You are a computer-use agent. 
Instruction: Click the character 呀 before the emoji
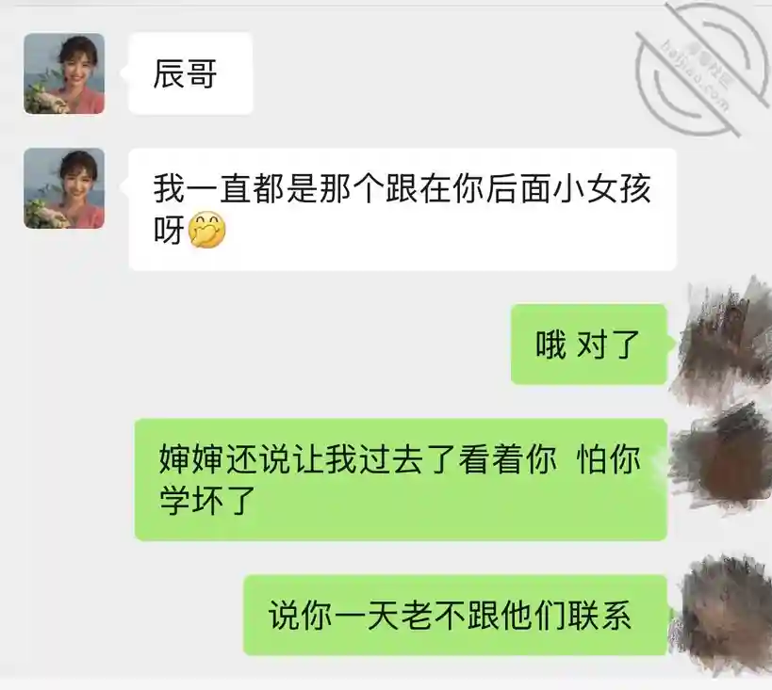pos(169,231)
